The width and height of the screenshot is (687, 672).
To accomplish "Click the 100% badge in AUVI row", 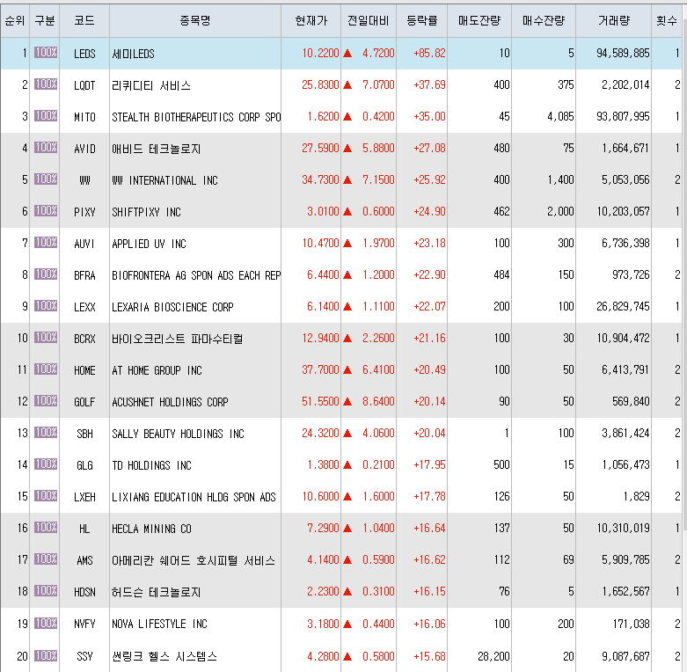I will (46, 242).
